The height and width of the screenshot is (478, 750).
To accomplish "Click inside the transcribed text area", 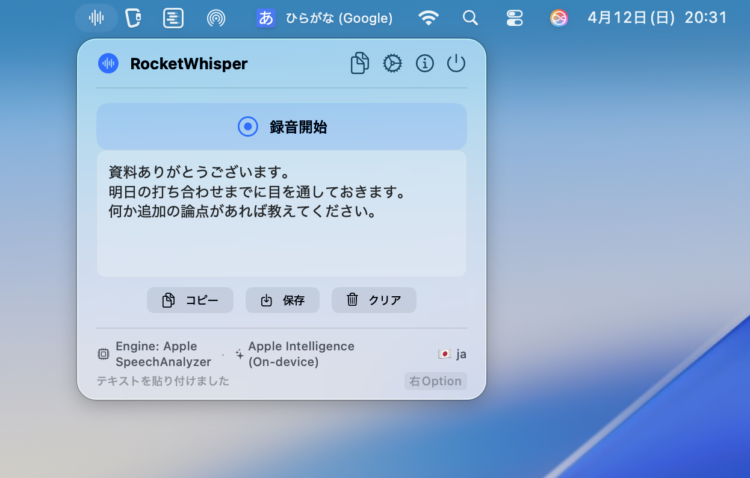I will point(282,214).
